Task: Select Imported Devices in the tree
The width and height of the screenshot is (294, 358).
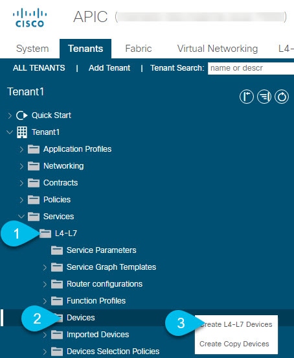Action: pyautogui.click(x=98, y=335)
